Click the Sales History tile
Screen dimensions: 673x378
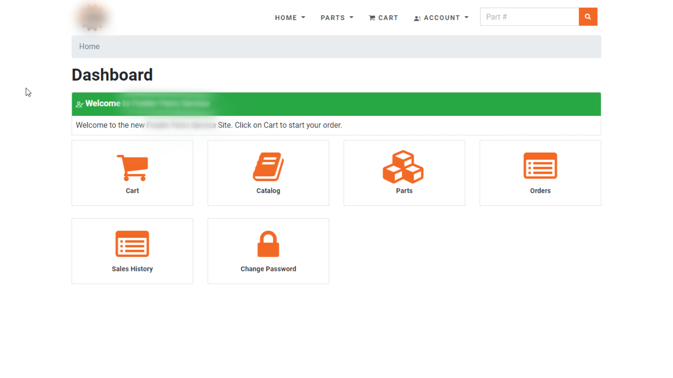[132, 251]
